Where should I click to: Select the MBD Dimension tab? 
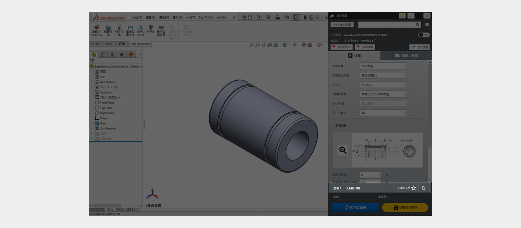tap(140, 44)
